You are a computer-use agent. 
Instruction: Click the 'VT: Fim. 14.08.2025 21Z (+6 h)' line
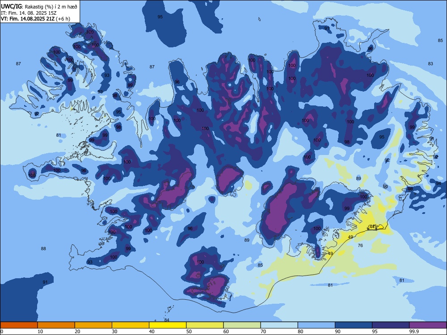(x=35, y=19)
